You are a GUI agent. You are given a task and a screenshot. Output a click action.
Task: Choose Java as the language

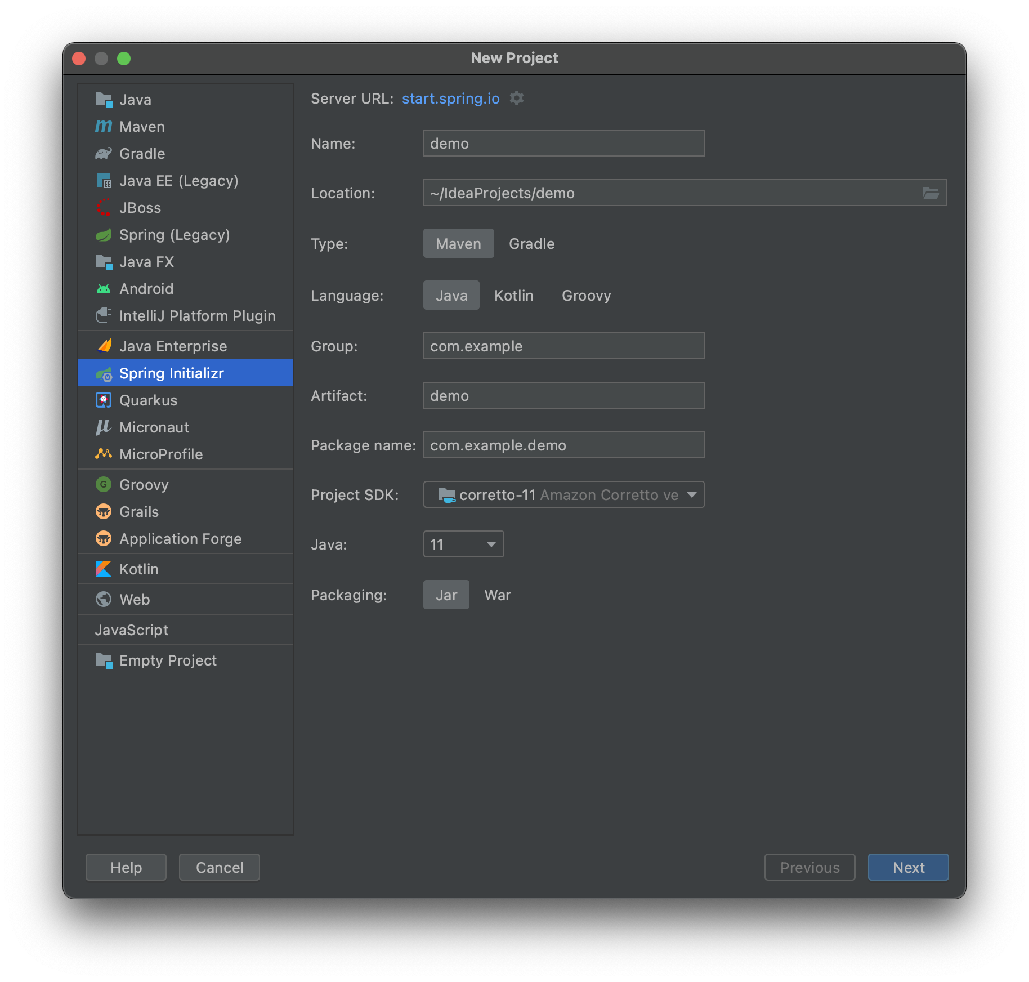pyautogui.click(x=451, y=296)
